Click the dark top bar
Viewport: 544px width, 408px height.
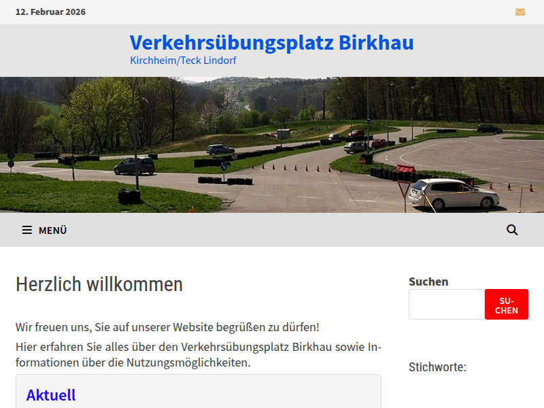272,12
